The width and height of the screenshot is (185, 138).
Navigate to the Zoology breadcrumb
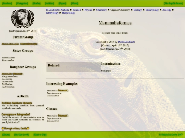166,10
